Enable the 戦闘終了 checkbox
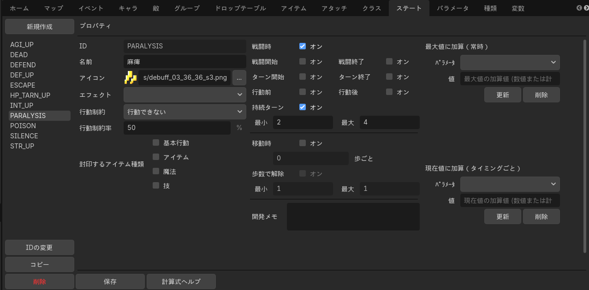The height and width of the screenshot is (290, 589). [389, 61]
